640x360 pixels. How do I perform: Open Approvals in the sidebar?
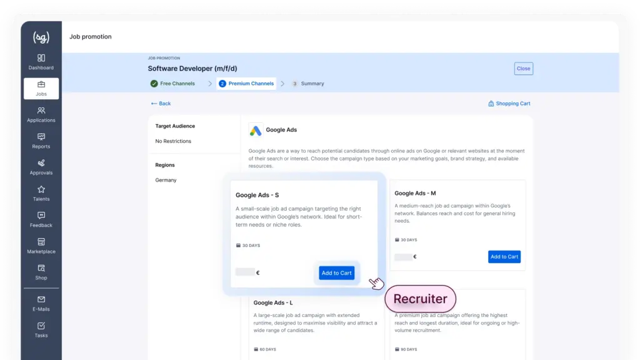click(x=41, y=167)
